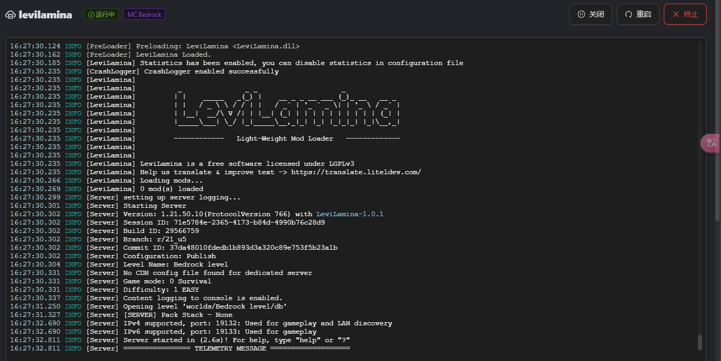Click the pause icon in 关闭 button
This screenshot has width=721, height=361.
click(581, 14)
